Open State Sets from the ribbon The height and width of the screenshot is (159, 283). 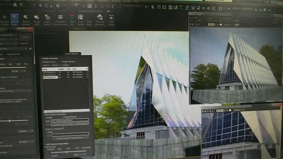[72, 20]
